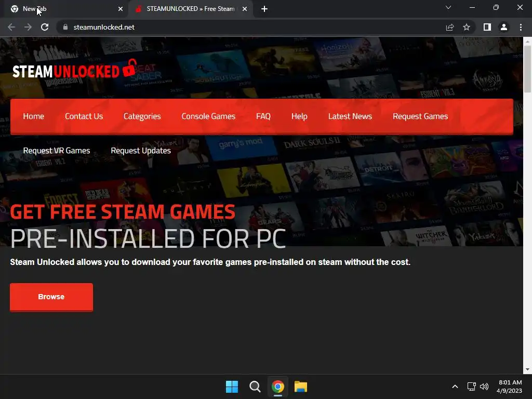Image resolution: width=532 pixels, height=399 pixels.
Task: Expand the tab search dropdown arrow
Action: (448, 7)
